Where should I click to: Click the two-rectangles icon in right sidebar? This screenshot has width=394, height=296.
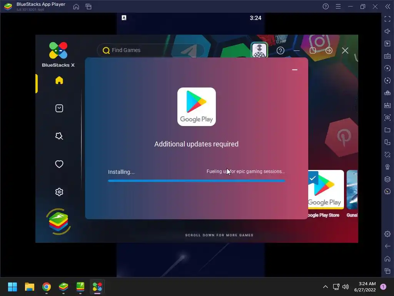coord(387,142)
